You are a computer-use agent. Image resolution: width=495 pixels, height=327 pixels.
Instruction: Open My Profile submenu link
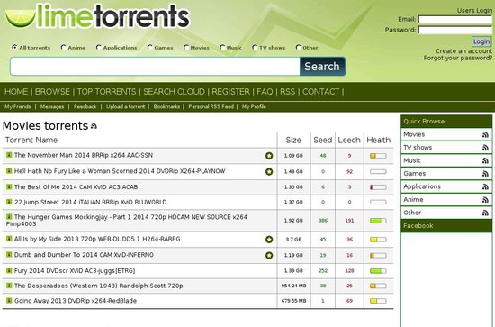coord(254,107)
